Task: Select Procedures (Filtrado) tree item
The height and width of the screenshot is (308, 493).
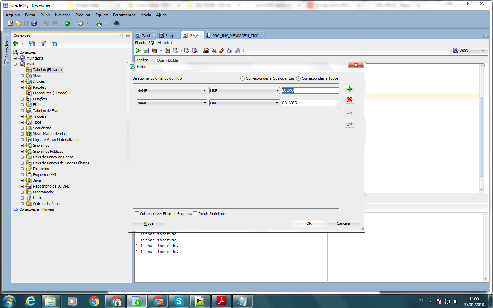Action: pyautogui.click(x=50, y=93)
